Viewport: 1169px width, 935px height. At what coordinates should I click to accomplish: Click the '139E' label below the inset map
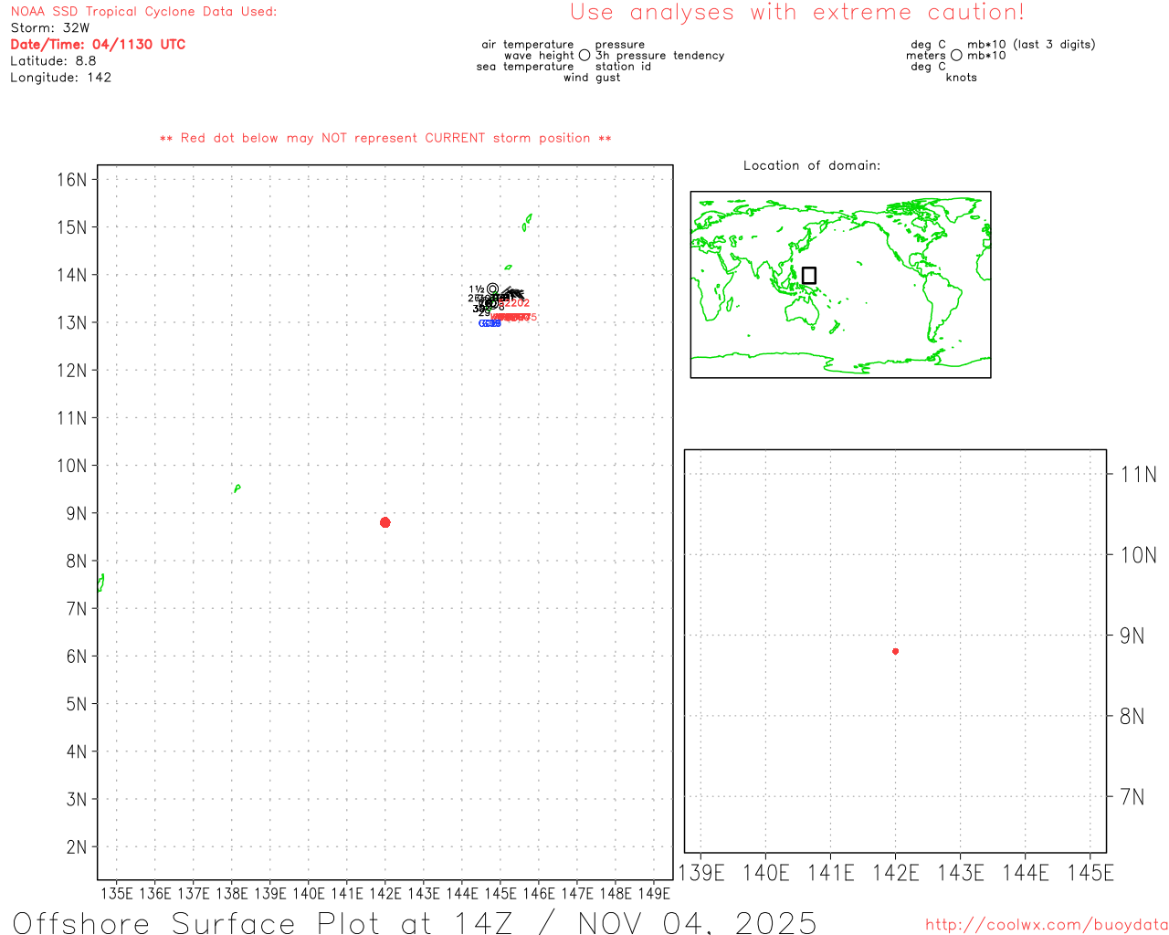701,873
